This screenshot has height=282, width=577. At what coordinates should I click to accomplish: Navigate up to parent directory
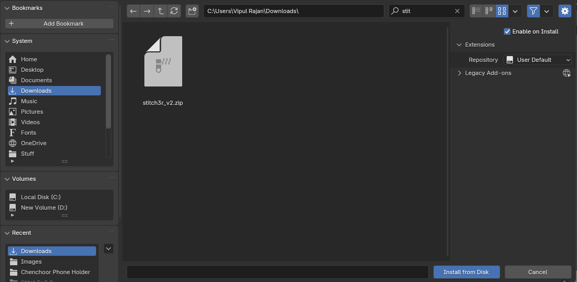(x=161, y=11)
